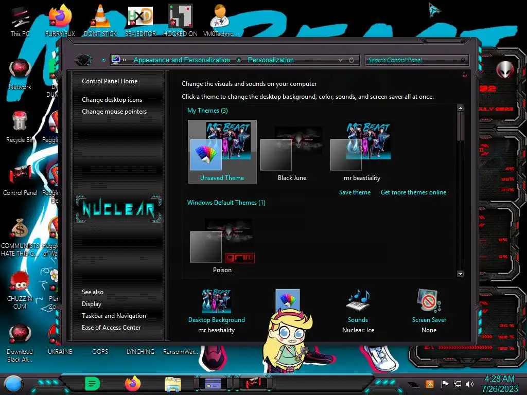The height and width of the screenshot is (395, 527).
Task: Open File Explorer from taskbar
Action: [x=173, y=384]
